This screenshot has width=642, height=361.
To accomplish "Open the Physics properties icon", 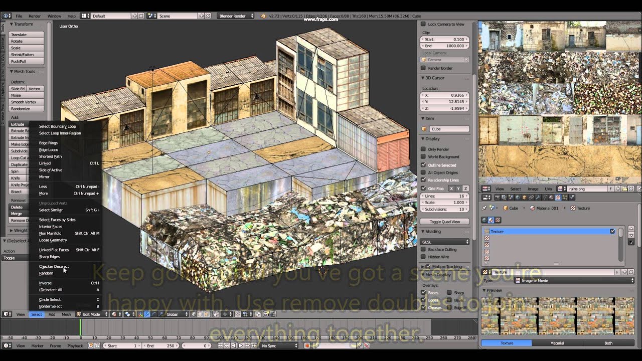I will click(572, 198).
